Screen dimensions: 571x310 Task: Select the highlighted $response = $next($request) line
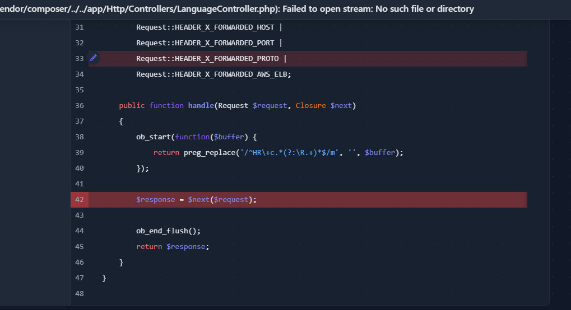196,200
